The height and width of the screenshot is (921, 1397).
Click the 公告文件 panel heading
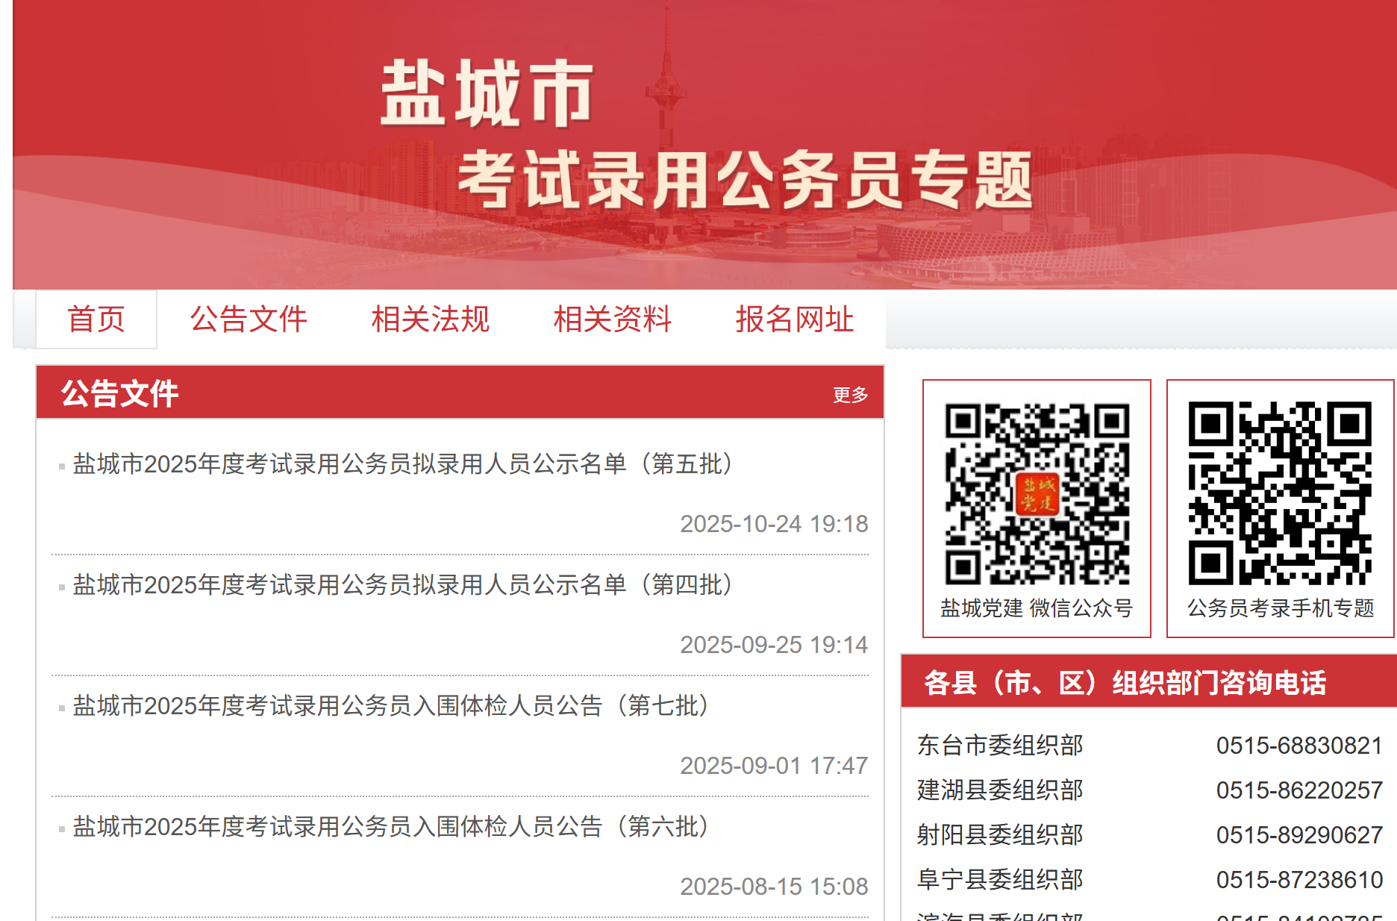pyautogui.click(x=120, y=393)
